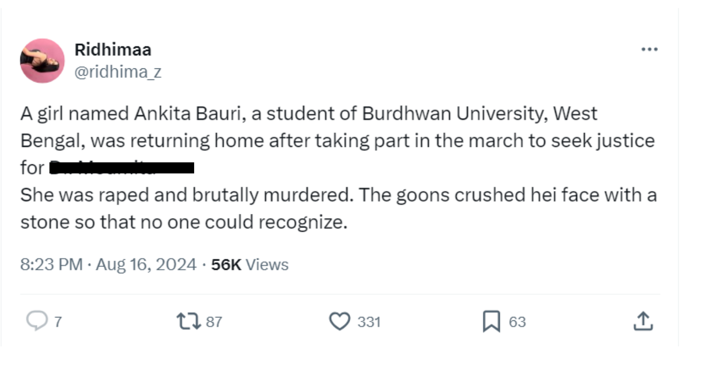Click the like count 331
This screenshot has width=708, height=383.
tap(369, 322)
